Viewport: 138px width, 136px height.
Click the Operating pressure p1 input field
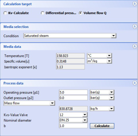click(73, 92)
